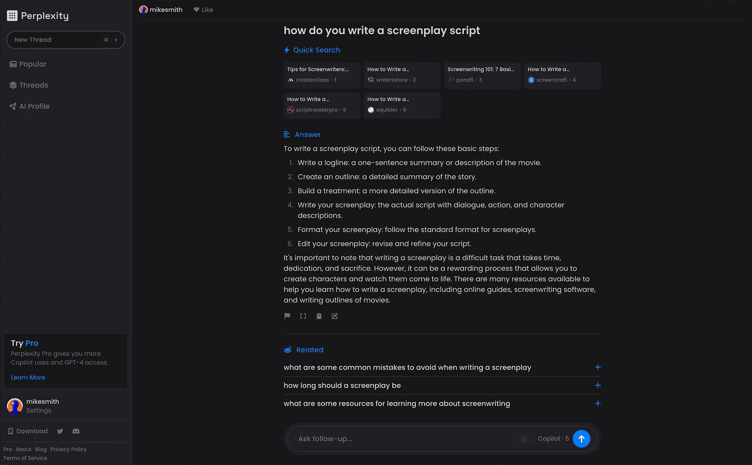Click the squibler favicon icon

[x=371, y=110]
